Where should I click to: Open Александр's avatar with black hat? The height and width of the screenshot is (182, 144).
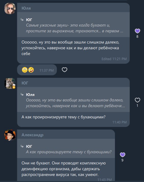coord(10,135)
